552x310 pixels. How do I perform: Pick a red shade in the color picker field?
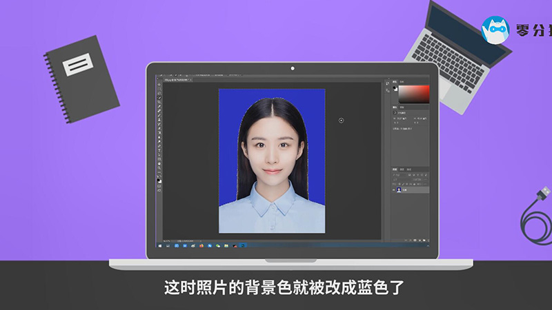tap(425, 90)
